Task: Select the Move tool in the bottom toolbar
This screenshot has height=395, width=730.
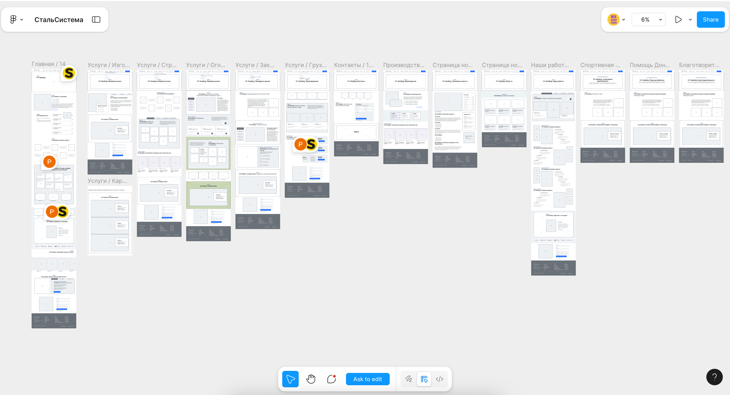Action: click(x=290, y=379)
